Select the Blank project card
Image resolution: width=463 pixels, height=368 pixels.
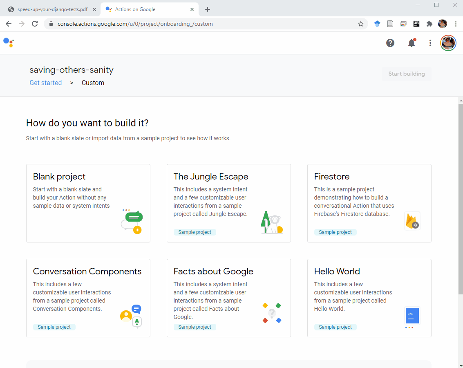pos(88,203)
